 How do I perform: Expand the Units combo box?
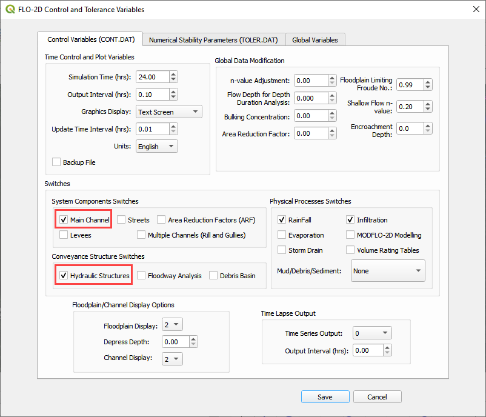(156, 147)
